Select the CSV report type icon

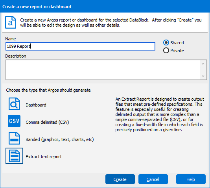pos(14,121)
